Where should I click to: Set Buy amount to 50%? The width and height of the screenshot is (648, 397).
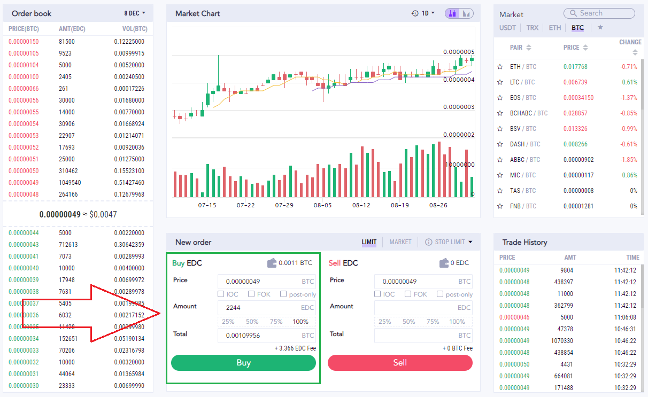point(252,322)
